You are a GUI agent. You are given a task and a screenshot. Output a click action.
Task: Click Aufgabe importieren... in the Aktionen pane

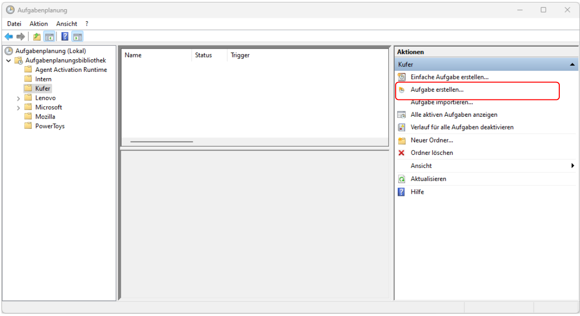tap(442, 102)
